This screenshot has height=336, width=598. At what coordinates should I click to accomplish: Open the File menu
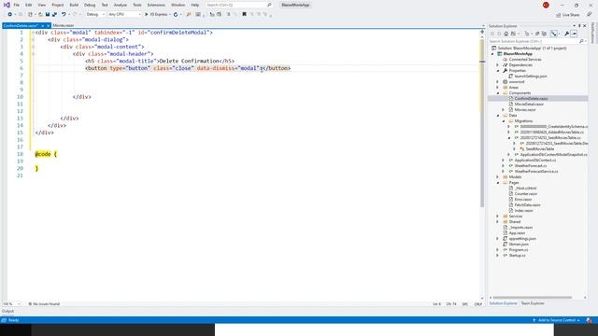(17, 5)
